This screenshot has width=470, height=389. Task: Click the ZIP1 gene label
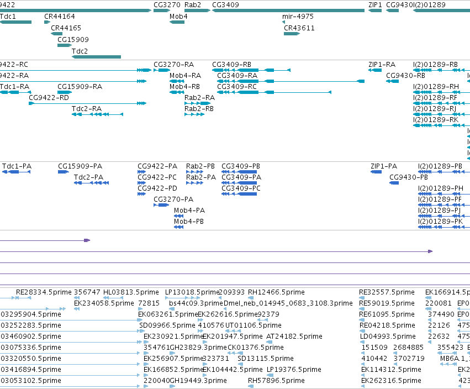click(375, 5)
